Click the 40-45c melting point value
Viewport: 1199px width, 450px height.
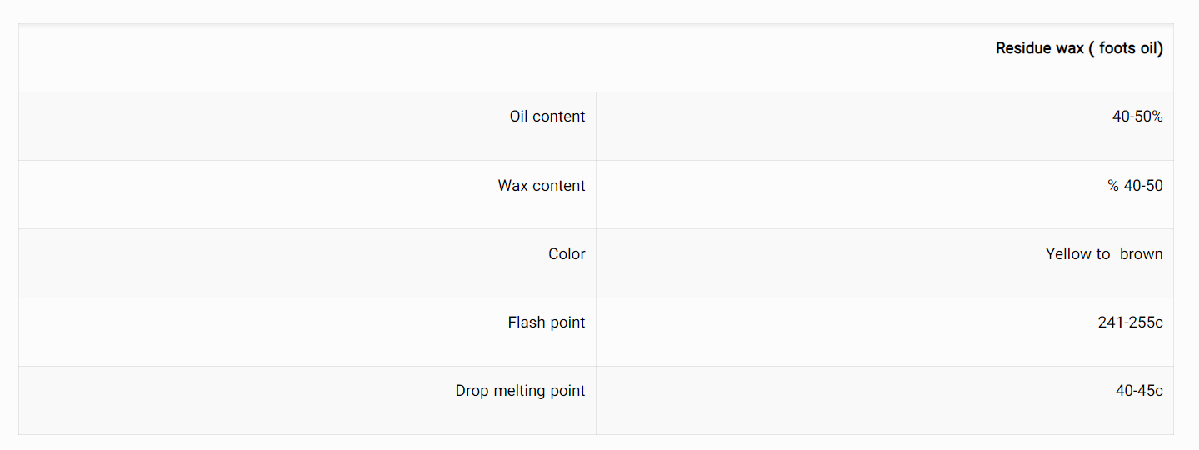(1139, 390)
